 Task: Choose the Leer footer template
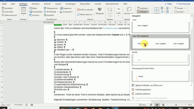(x=160, y=26)
